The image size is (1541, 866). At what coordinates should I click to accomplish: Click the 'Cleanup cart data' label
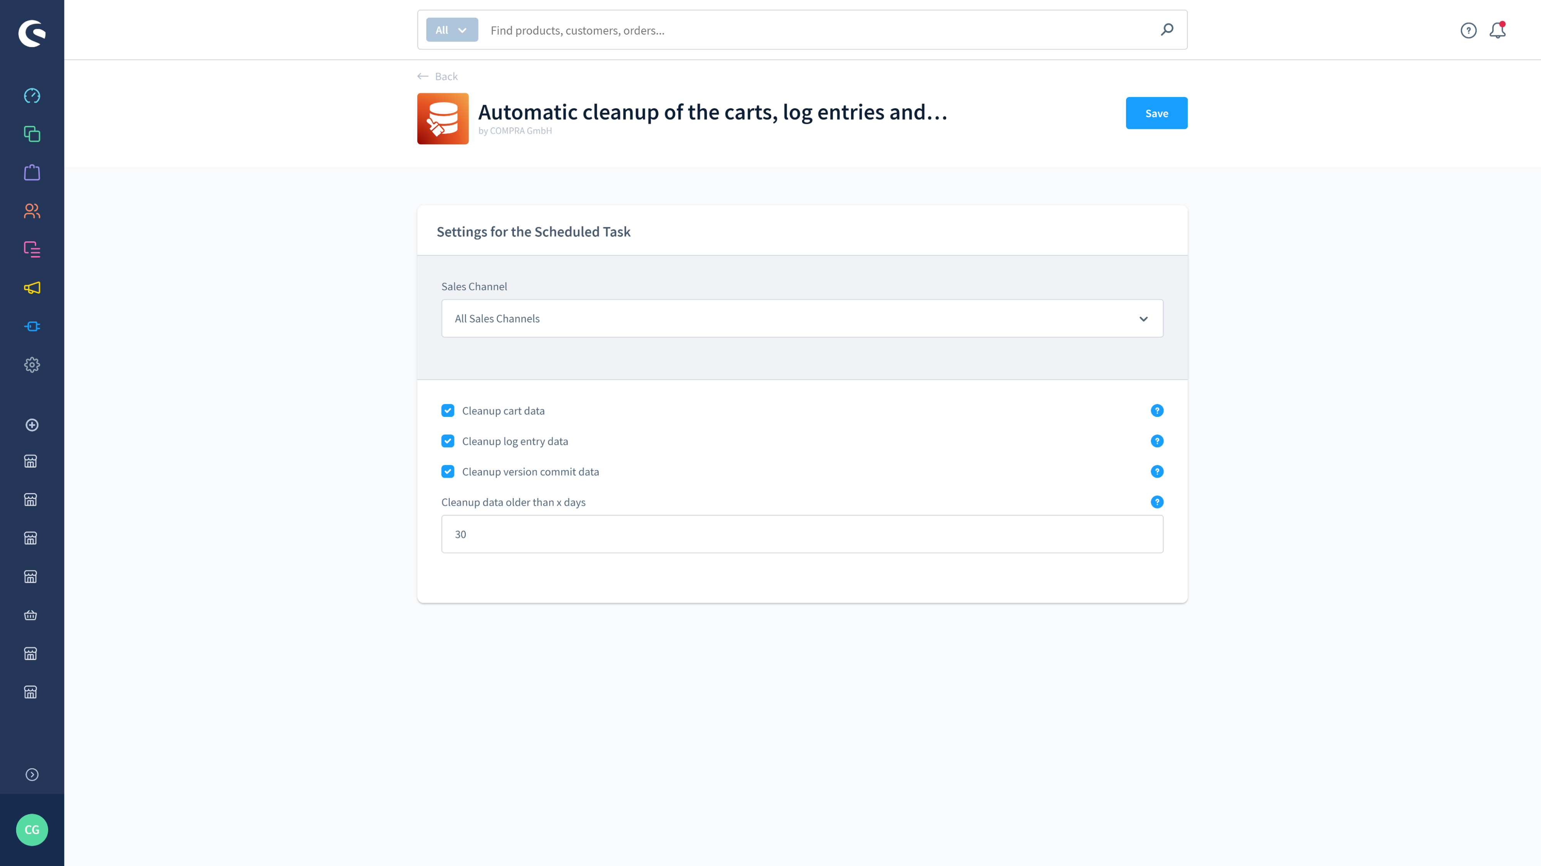(503, 411)
